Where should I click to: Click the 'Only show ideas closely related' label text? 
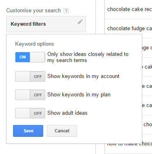click(x=88, y=57)
